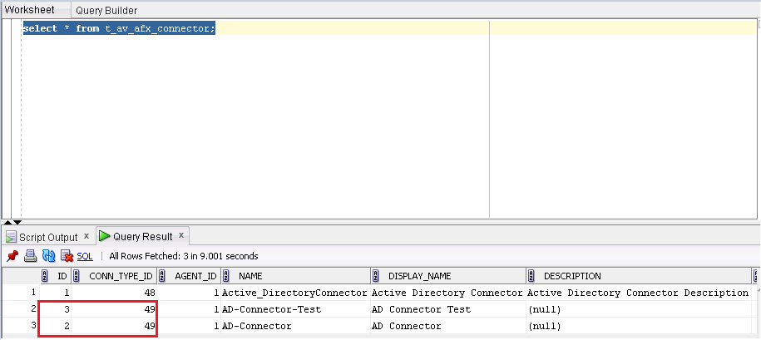Screen dimensions: 761x340
Task: Click the print results icon
Action: tap(30, 256)
